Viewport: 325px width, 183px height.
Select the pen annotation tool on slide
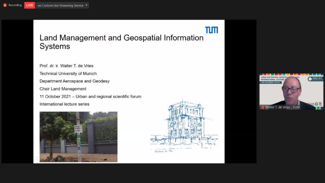52,159
